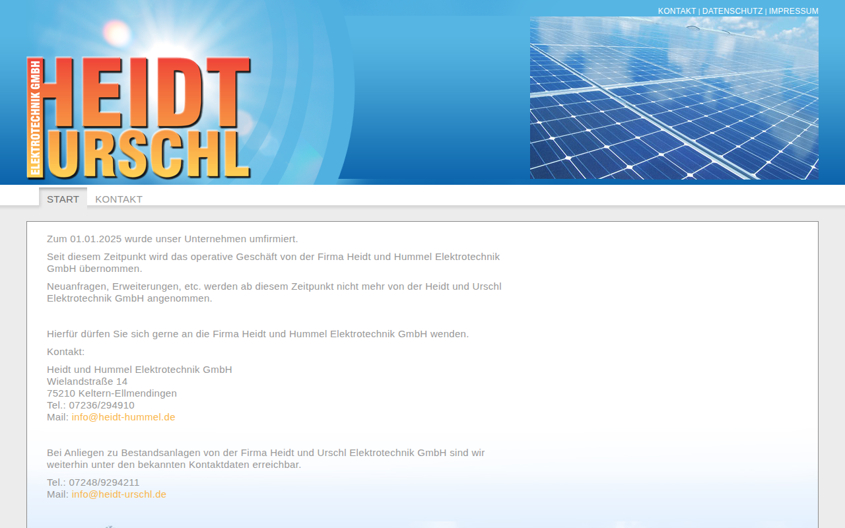Open the KONTAKT link in top header
The image size is (845, 528).
(x=677, y=11)
